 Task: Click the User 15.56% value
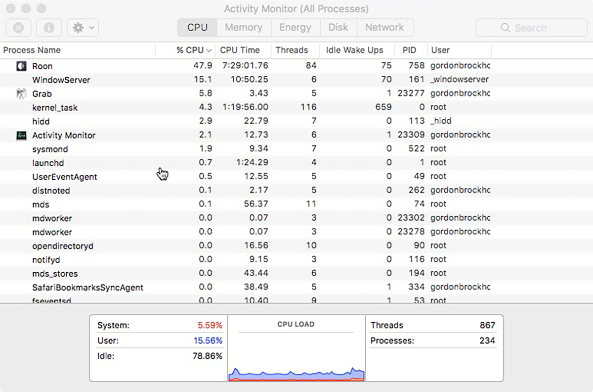tap(208, 341)
